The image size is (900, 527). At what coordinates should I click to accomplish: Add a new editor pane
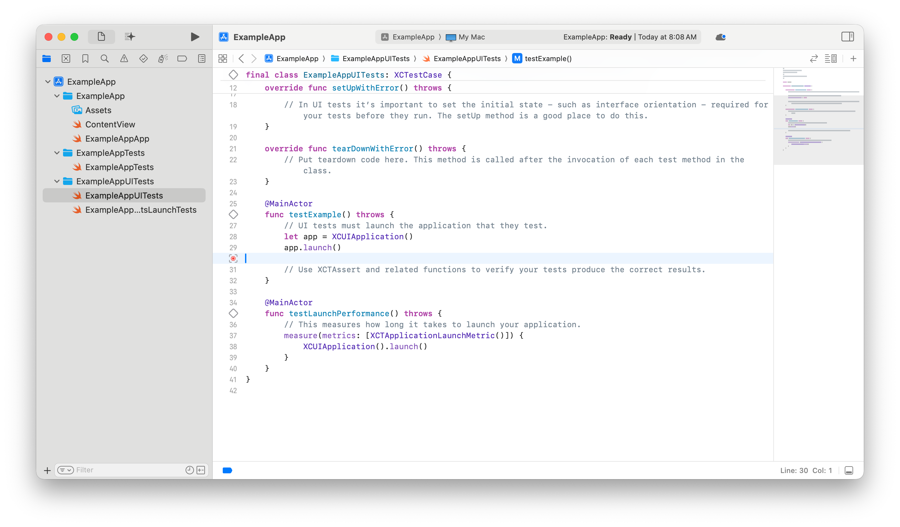coord(853,59)
